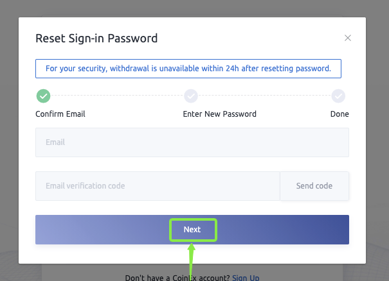Click the Enter New Password step icon
The width and height of the screenshot is (389, 281).
(x=191, y=96)
